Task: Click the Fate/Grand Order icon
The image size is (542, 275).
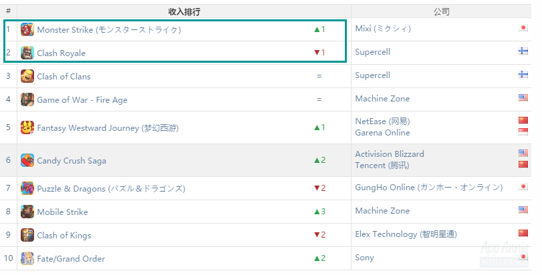Action: pyautogui.click(x=27, y=258)
